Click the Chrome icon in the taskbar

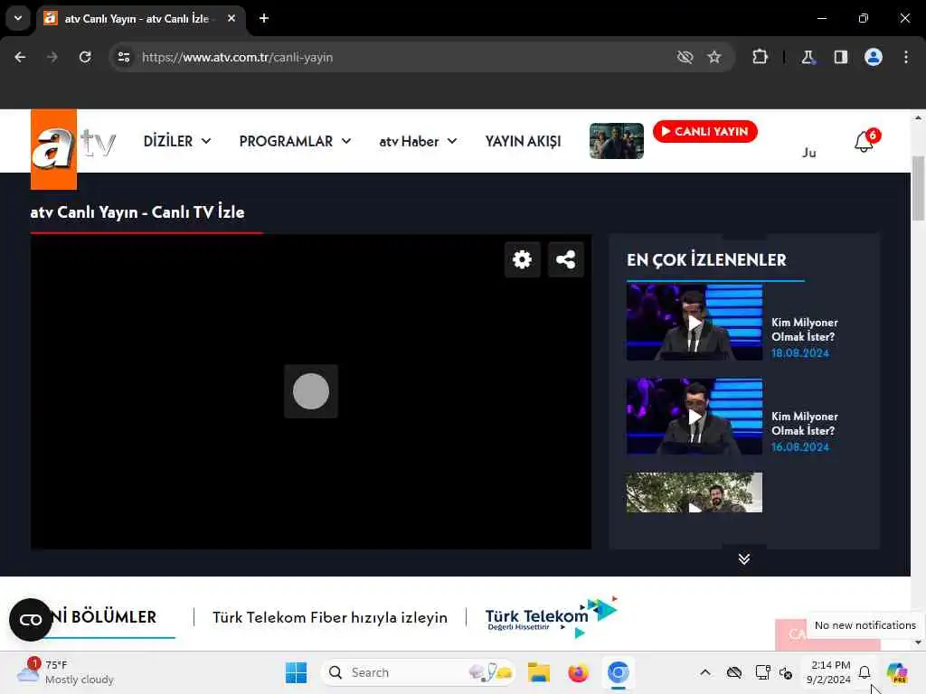click(618, 672)
